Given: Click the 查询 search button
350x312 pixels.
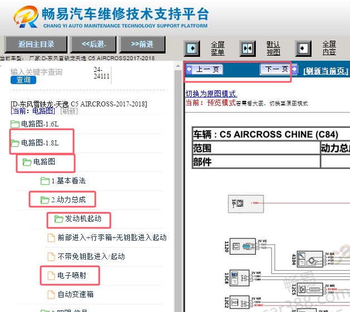Looking at the screenshot, I should coord(23,80).
